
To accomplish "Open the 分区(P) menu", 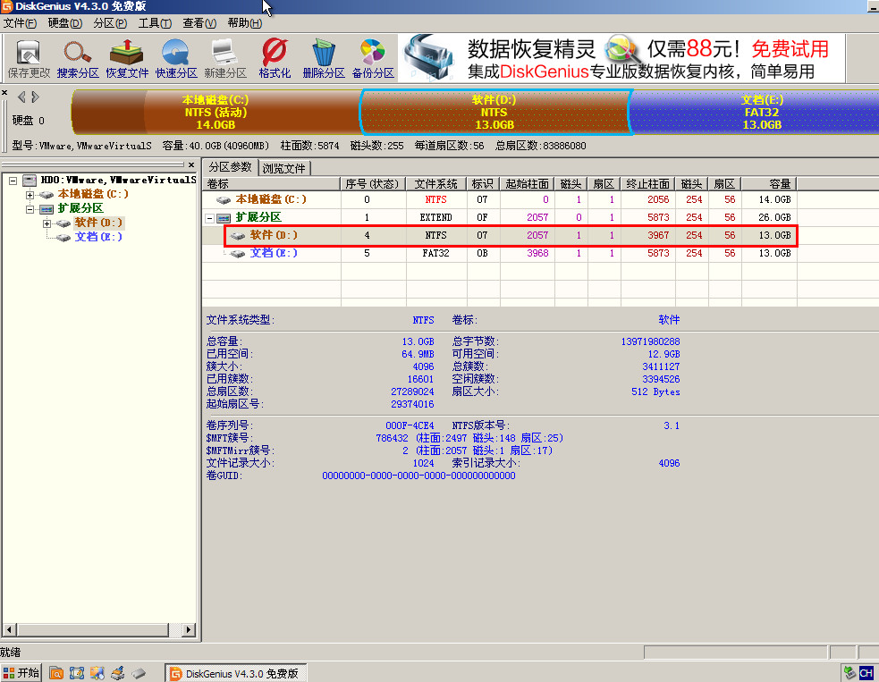I will (x=110, y=23).
